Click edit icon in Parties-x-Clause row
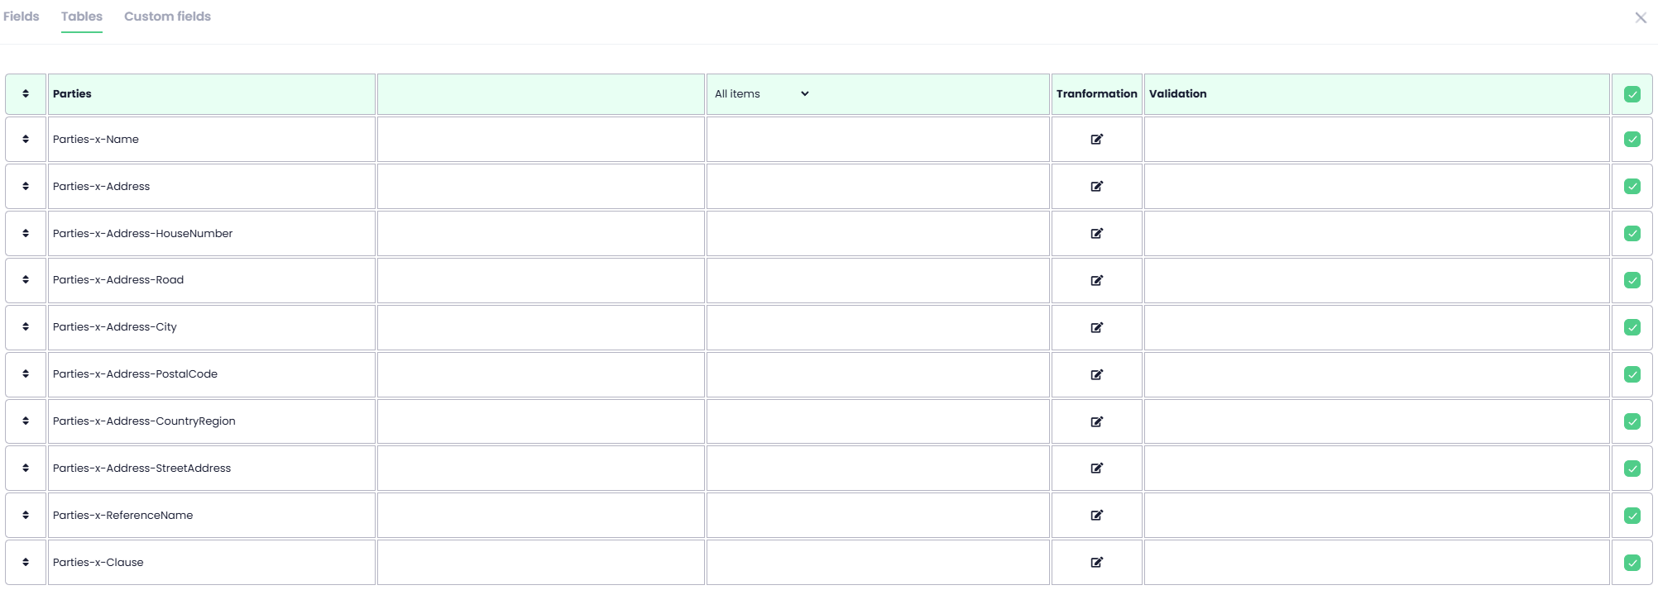Screen dimensions: 1658x590 point(1096,563)
